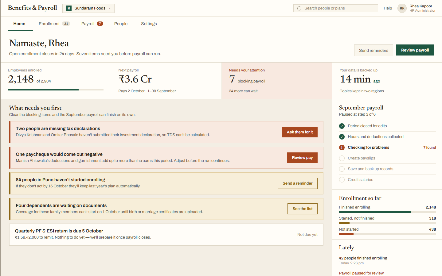Open the Payroll paused for review link
Image resolution: width=442 pixels, height=276 pixels.
(361, 273)
